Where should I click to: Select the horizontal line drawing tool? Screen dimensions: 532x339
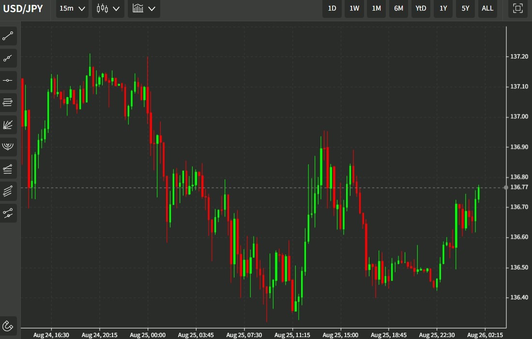coord(8,81)
